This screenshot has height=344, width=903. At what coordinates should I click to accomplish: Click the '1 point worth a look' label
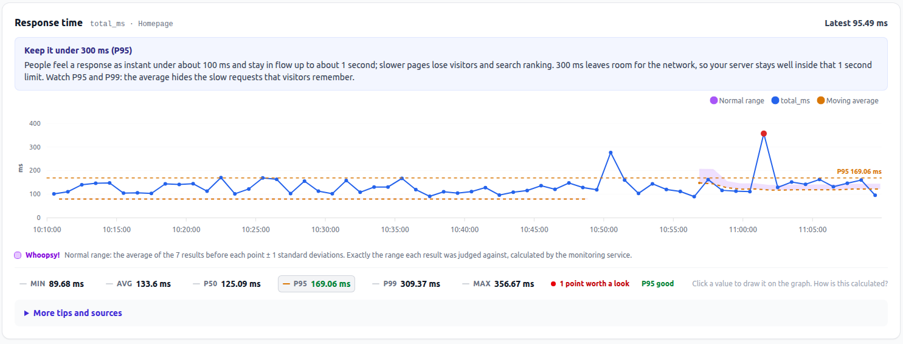click(x=595, y=284)
